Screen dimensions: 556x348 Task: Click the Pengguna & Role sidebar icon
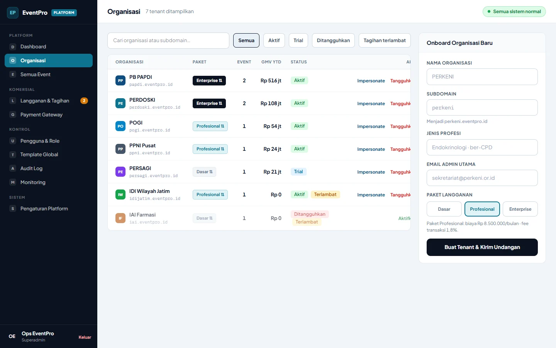point(13,141)
